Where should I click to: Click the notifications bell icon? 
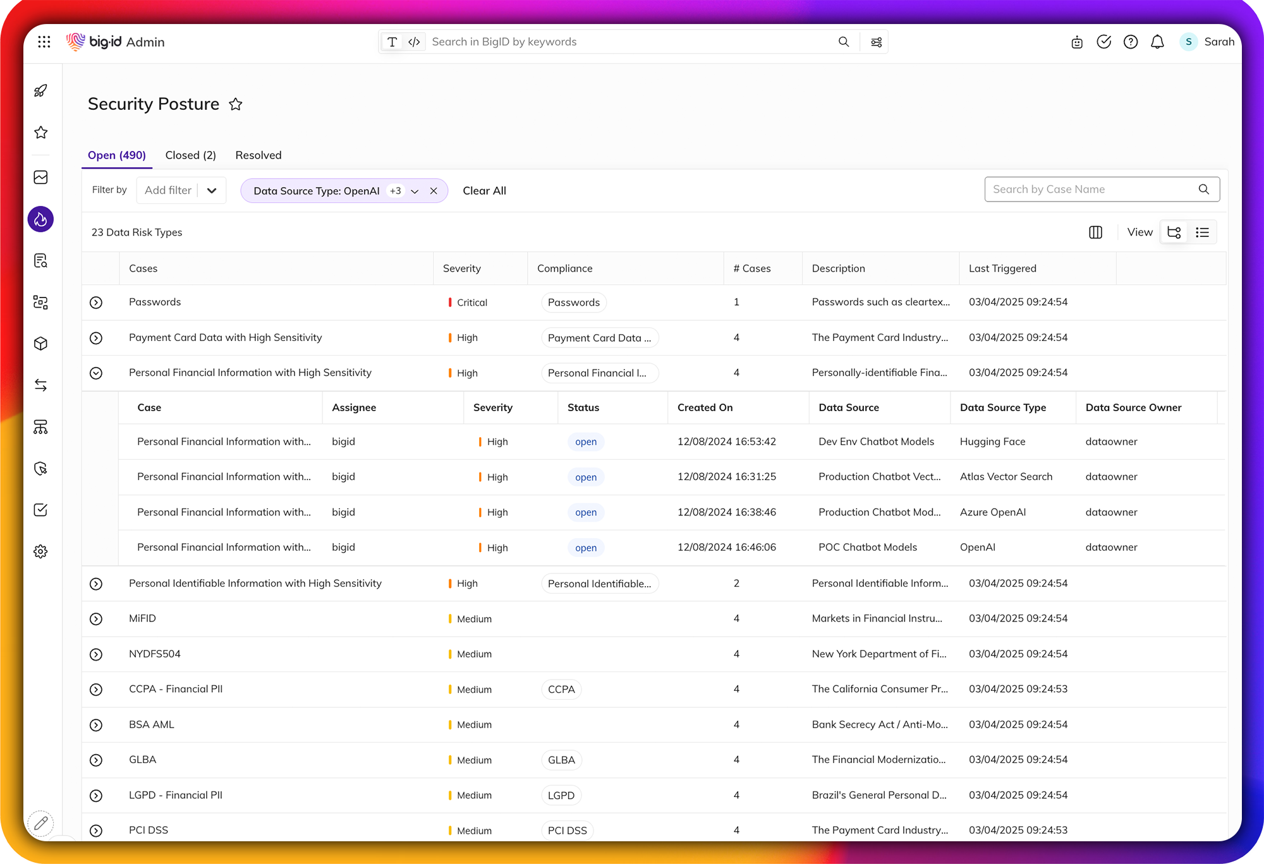[x=1157, y=42]
